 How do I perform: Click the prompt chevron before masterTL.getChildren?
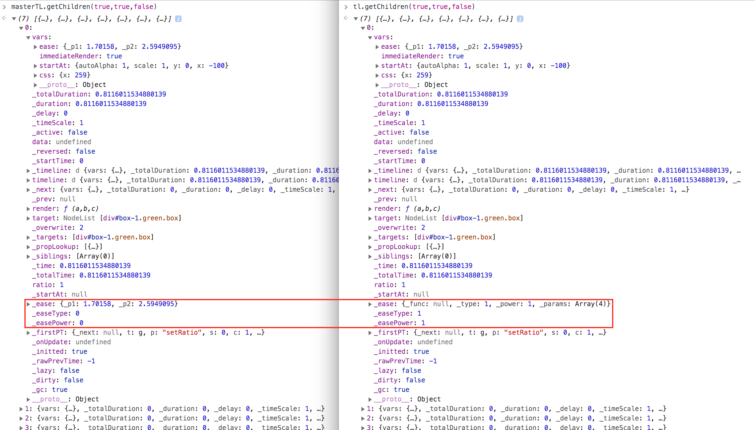coord(4,7)
